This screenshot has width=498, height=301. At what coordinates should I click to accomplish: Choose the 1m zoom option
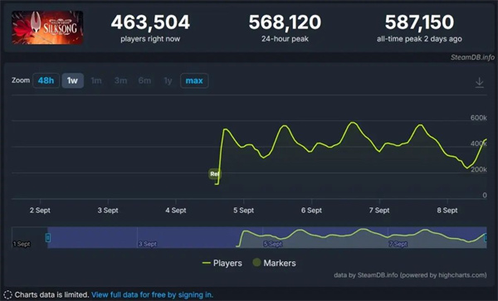coord(96,80)
